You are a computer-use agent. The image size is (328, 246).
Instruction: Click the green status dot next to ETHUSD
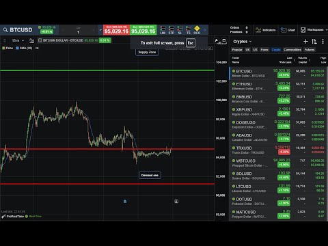coord(234,84)
